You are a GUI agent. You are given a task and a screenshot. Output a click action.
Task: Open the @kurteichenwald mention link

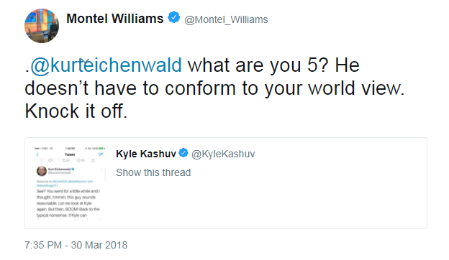106,65
